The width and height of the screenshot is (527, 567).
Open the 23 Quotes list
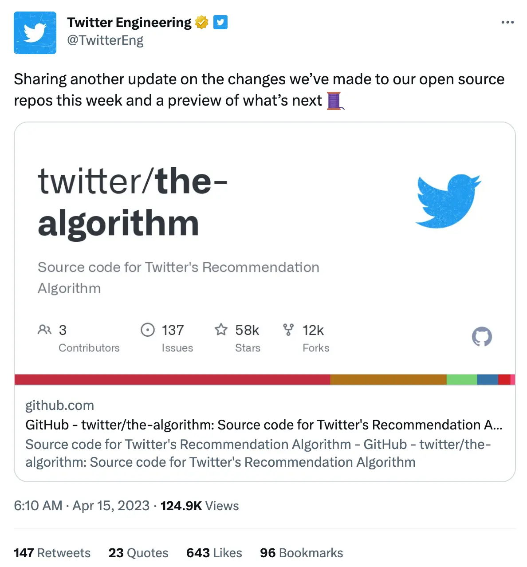click(138, 553)
